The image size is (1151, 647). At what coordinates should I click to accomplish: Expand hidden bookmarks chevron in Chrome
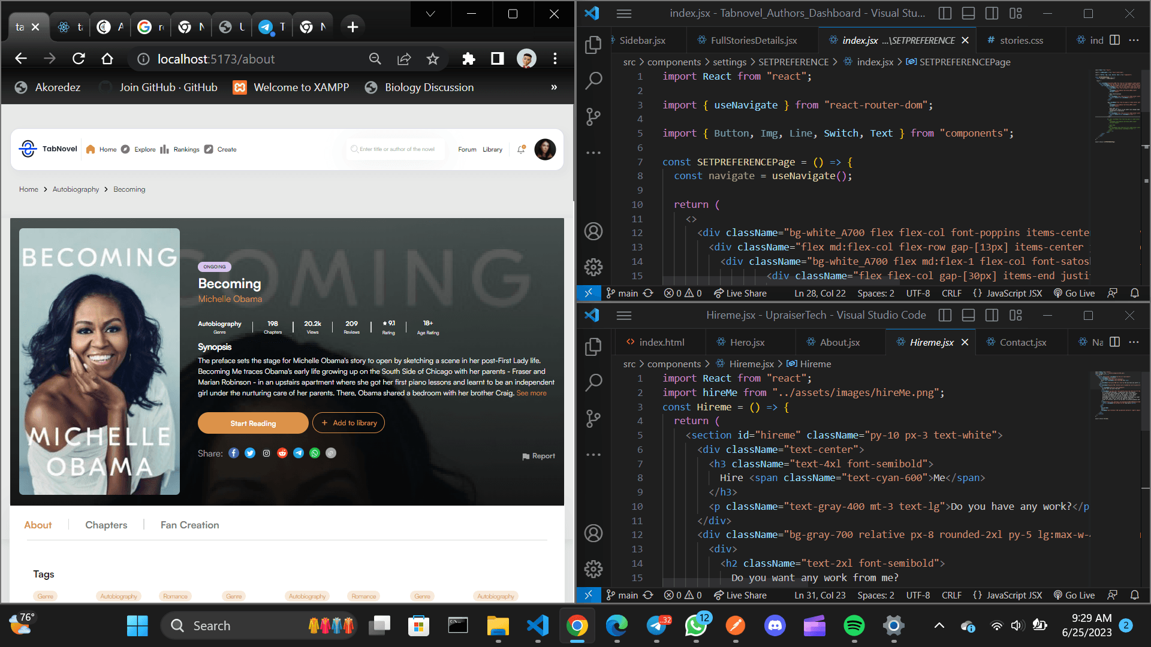[554, 87]
